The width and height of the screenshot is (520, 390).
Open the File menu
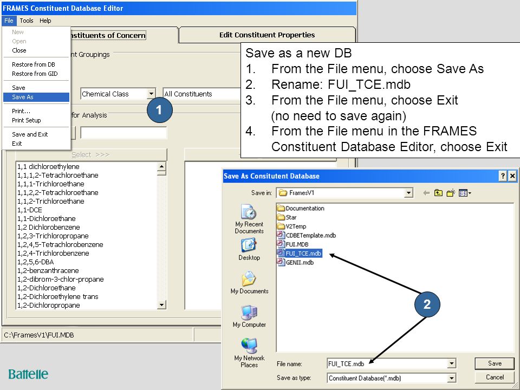tap(9, 21)
